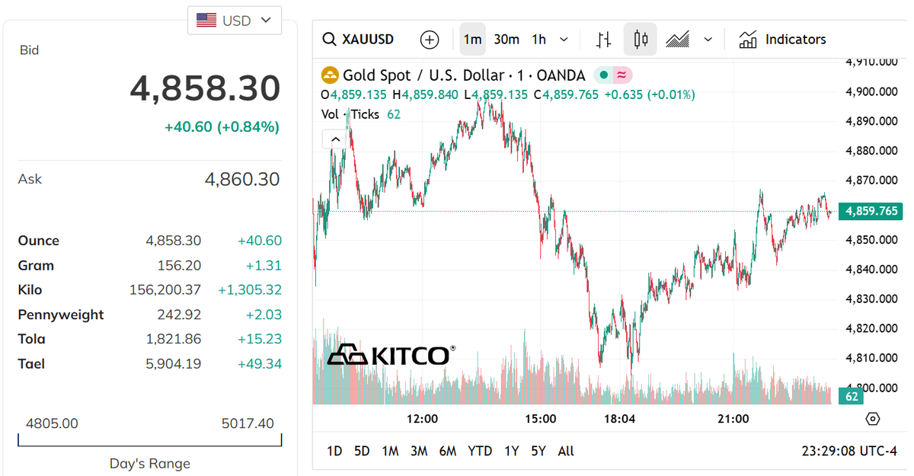
Task: Toggle the 1h interval
Action: 539,40
